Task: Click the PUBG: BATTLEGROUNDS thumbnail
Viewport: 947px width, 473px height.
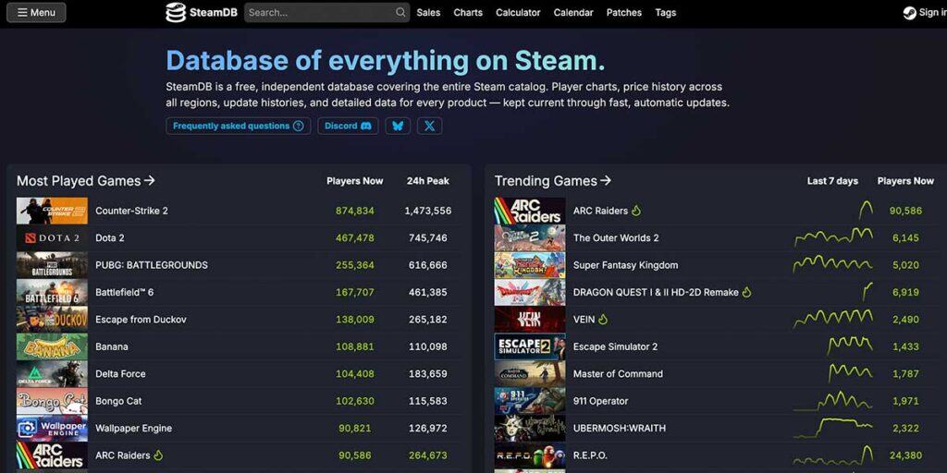Action: pos(52,265)
